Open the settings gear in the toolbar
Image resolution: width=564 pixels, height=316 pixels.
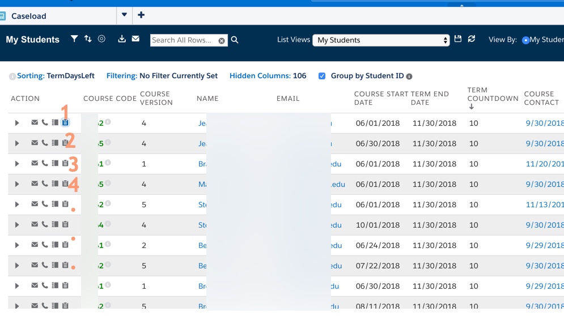click(101, 39)
